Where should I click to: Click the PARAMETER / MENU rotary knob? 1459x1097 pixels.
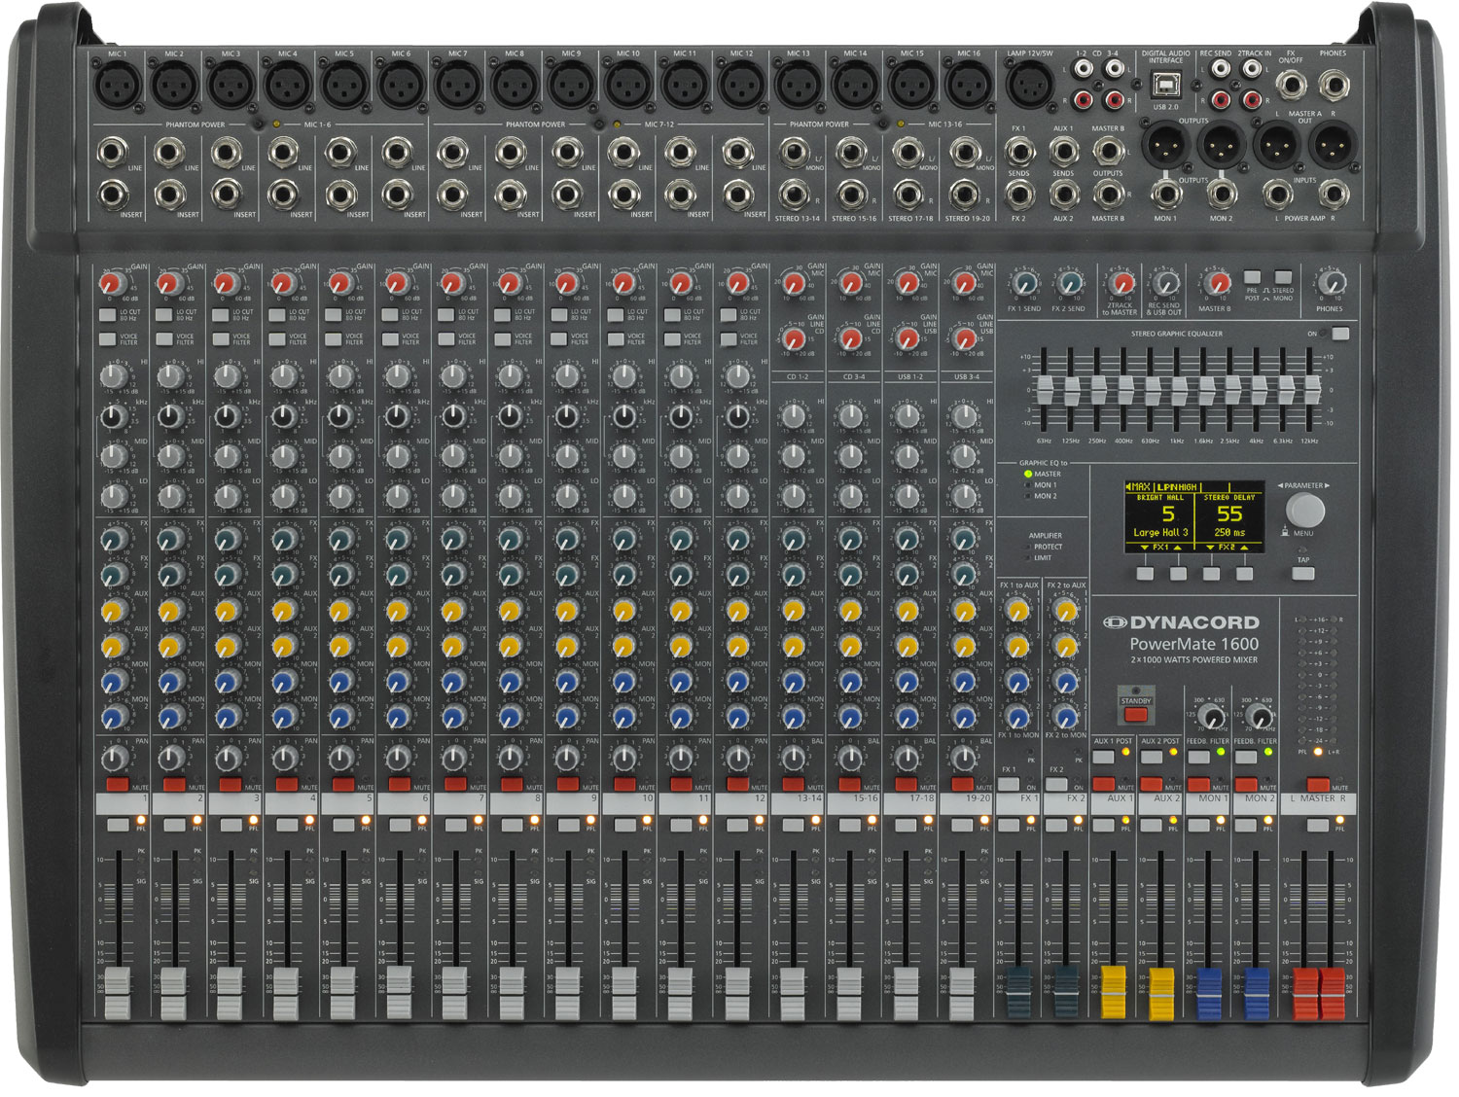coord(1304,510)
